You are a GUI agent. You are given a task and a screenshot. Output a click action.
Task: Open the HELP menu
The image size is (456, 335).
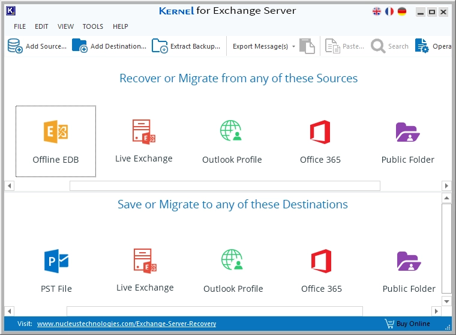[x=121, y=26]
